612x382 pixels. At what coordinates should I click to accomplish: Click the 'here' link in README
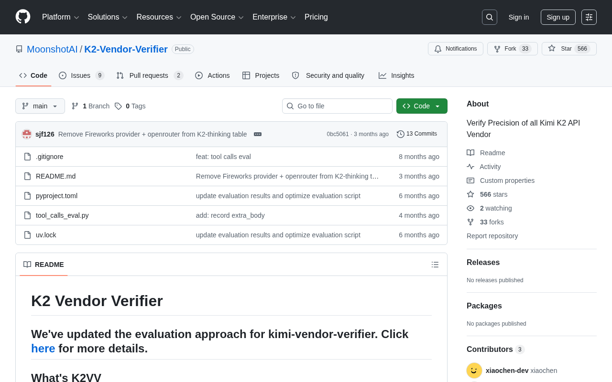click(43, 349)
